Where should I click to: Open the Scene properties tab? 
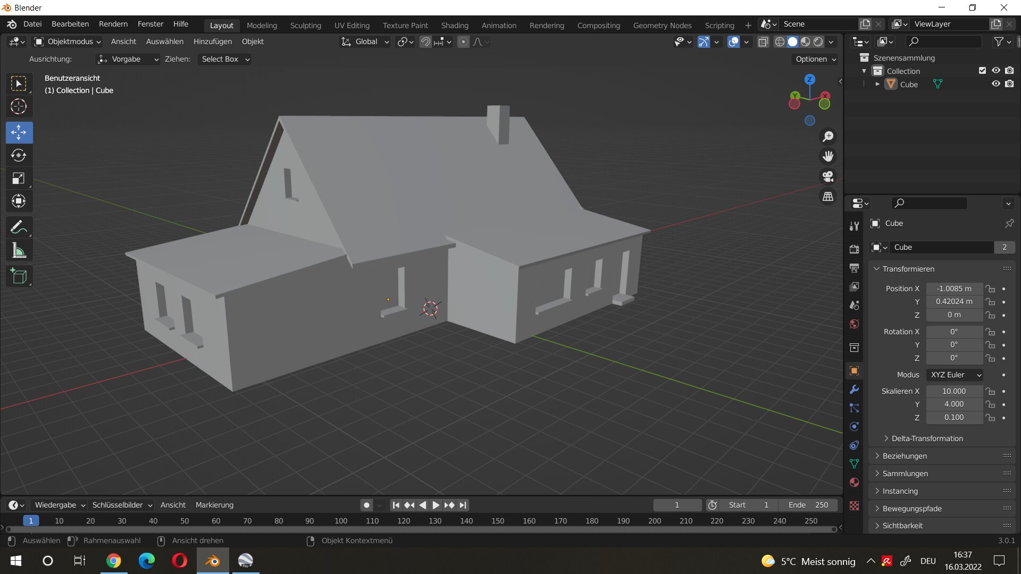coord(854,305)
